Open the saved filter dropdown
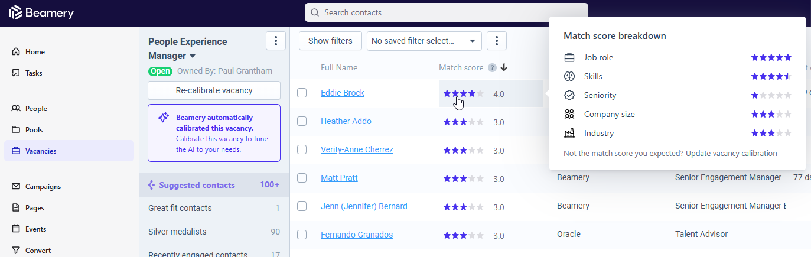The width and height of the screenshot is (811, 257). point(424,41)
